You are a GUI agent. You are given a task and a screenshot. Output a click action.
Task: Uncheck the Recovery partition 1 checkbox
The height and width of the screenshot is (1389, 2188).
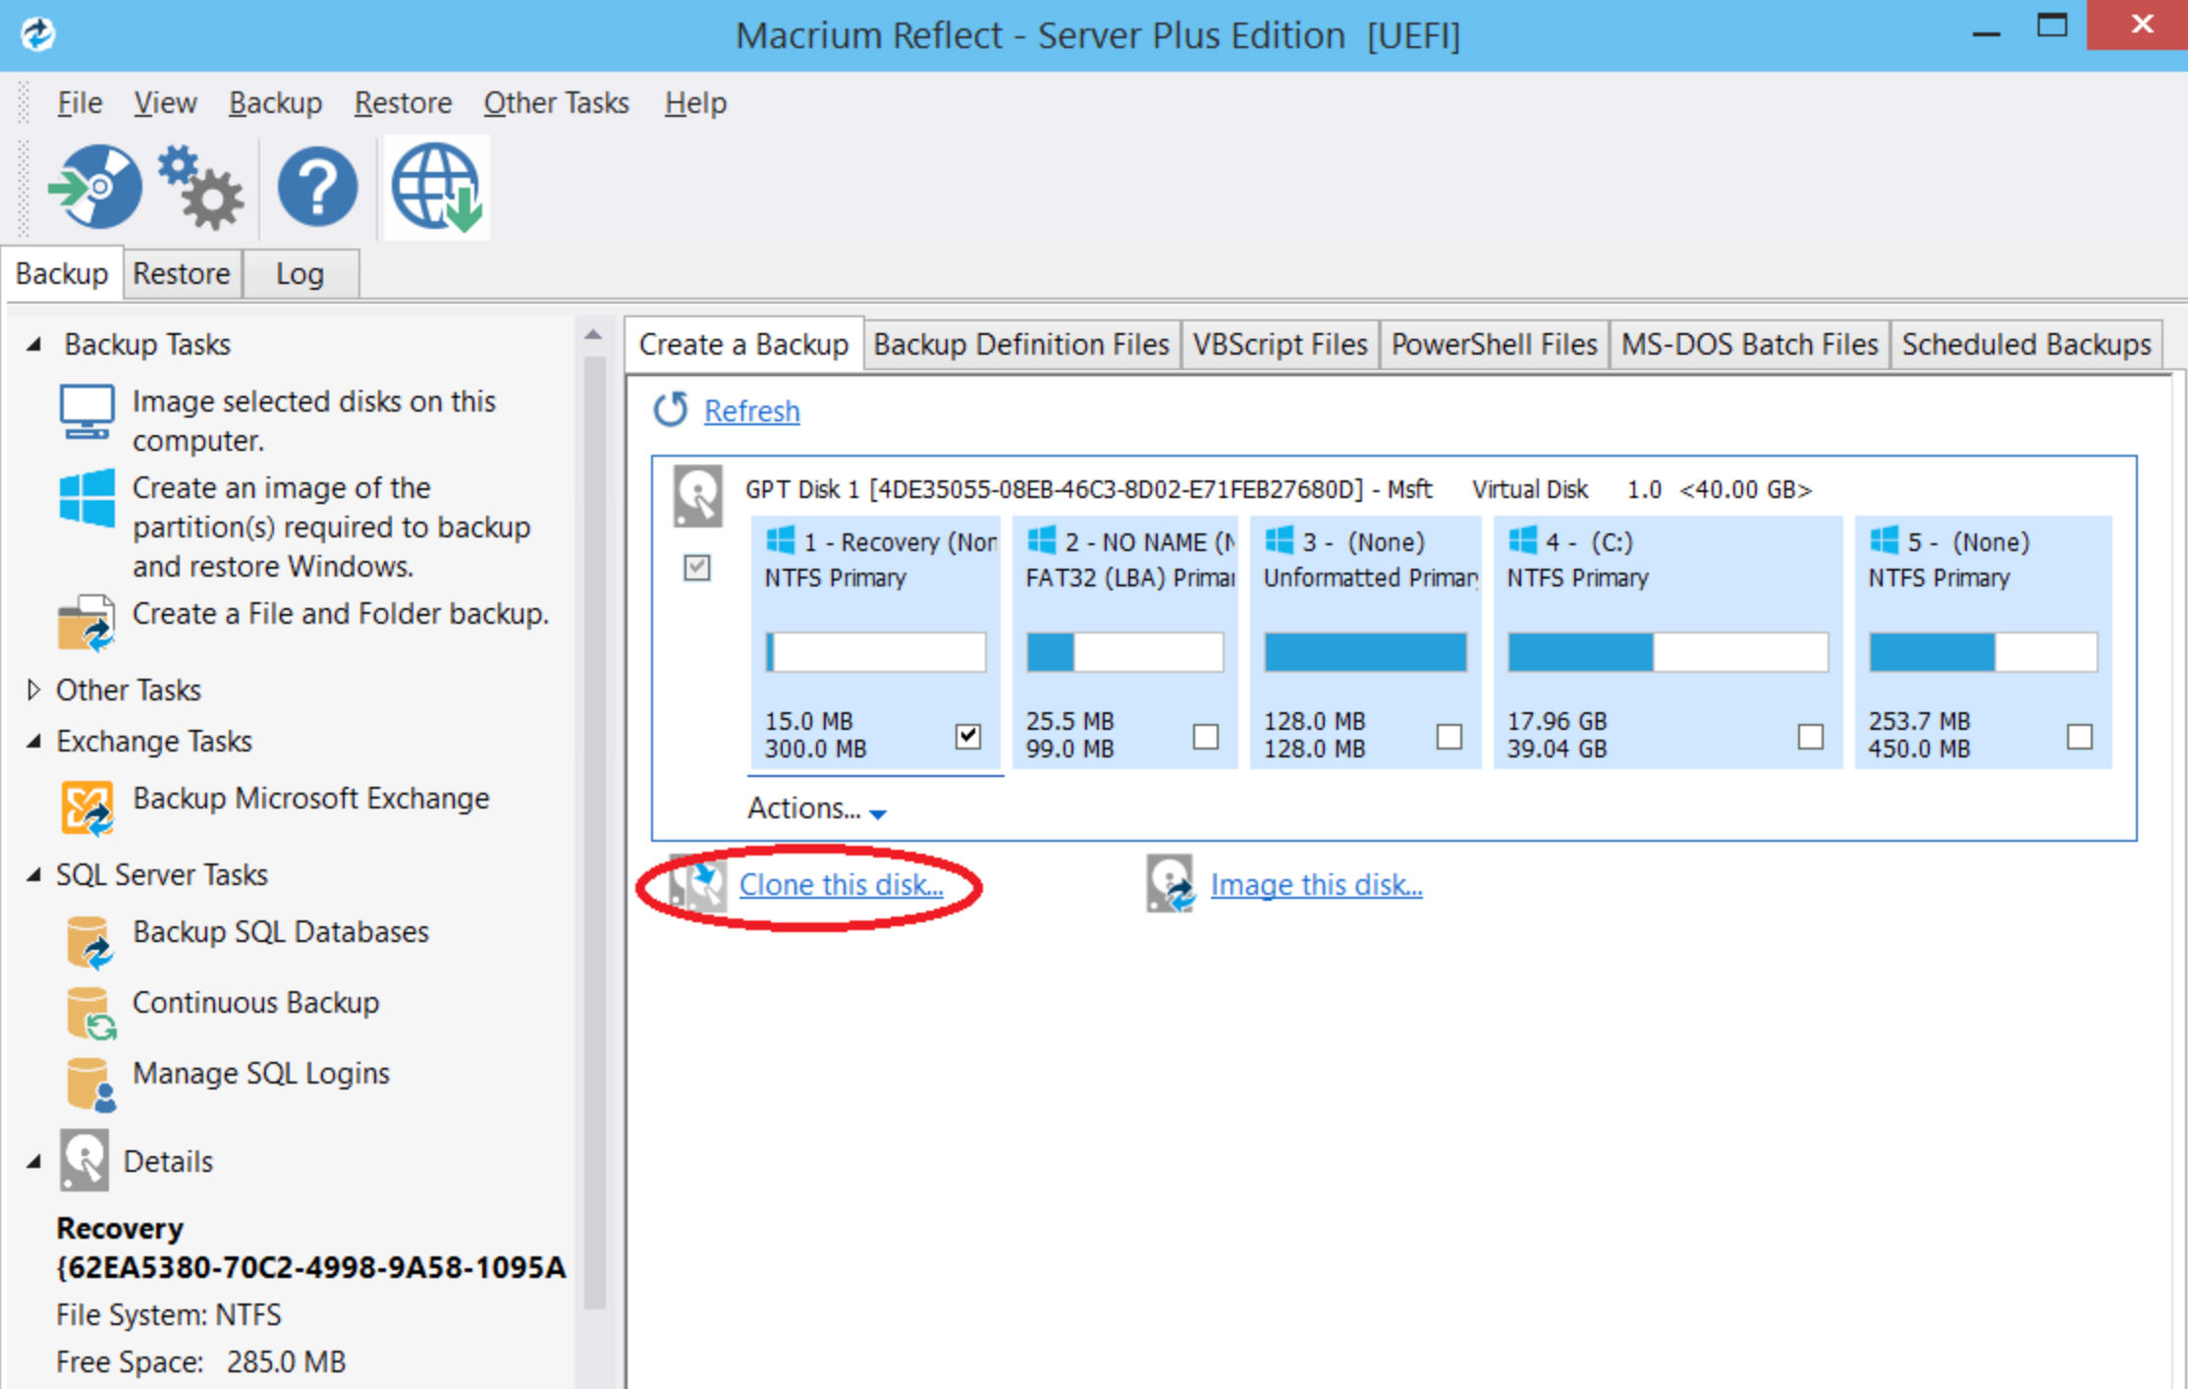(x=968, y=736)
